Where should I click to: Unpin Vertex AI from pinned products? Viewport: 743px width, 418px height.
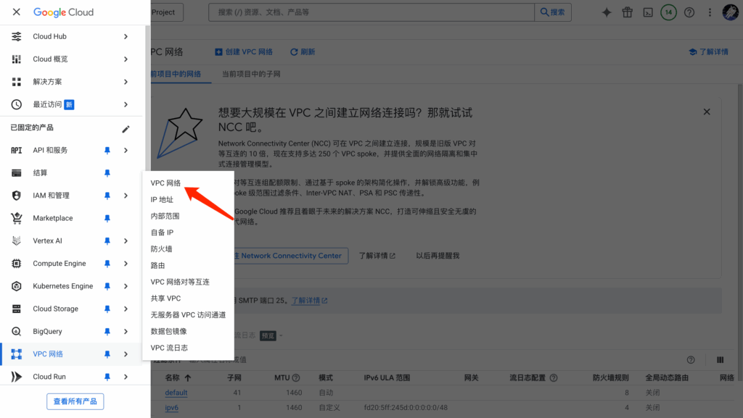[x=107, y=241]
